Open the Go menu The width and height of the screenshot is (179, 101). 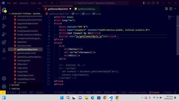[x=39, y=3]
